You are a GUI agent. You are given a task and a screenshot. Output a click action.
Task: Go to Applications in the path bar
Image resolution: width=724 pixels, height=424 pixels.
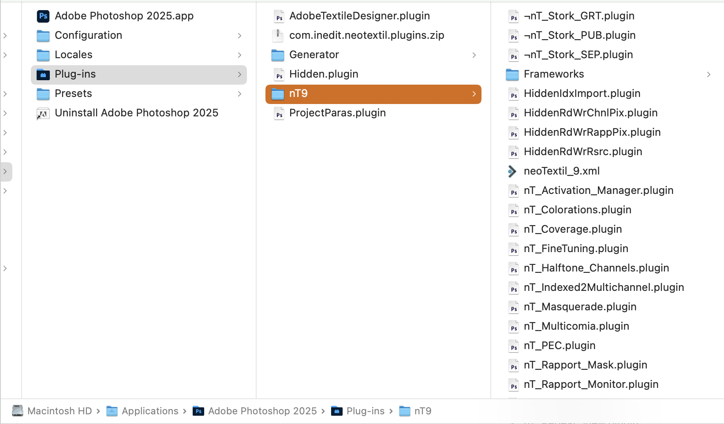click(x=150, y=411)
